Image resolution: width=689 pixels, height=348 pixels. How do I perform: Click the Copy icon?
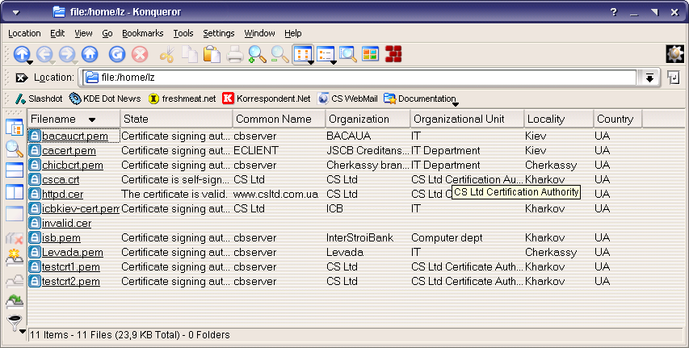click(190, 54)
